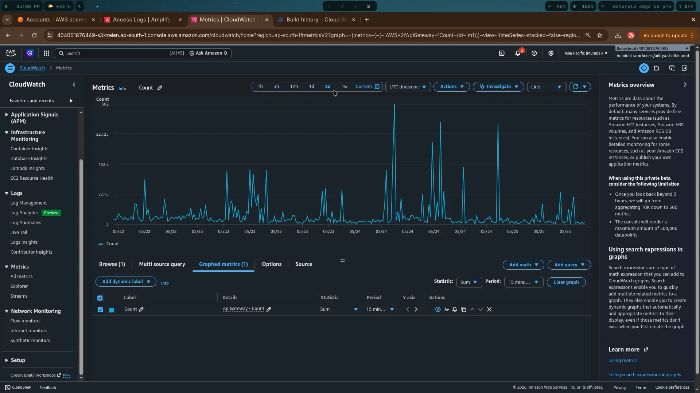The image size is (700, 393).
Task: Click the Count metric blue color swatch
Action: pos(112,310)
